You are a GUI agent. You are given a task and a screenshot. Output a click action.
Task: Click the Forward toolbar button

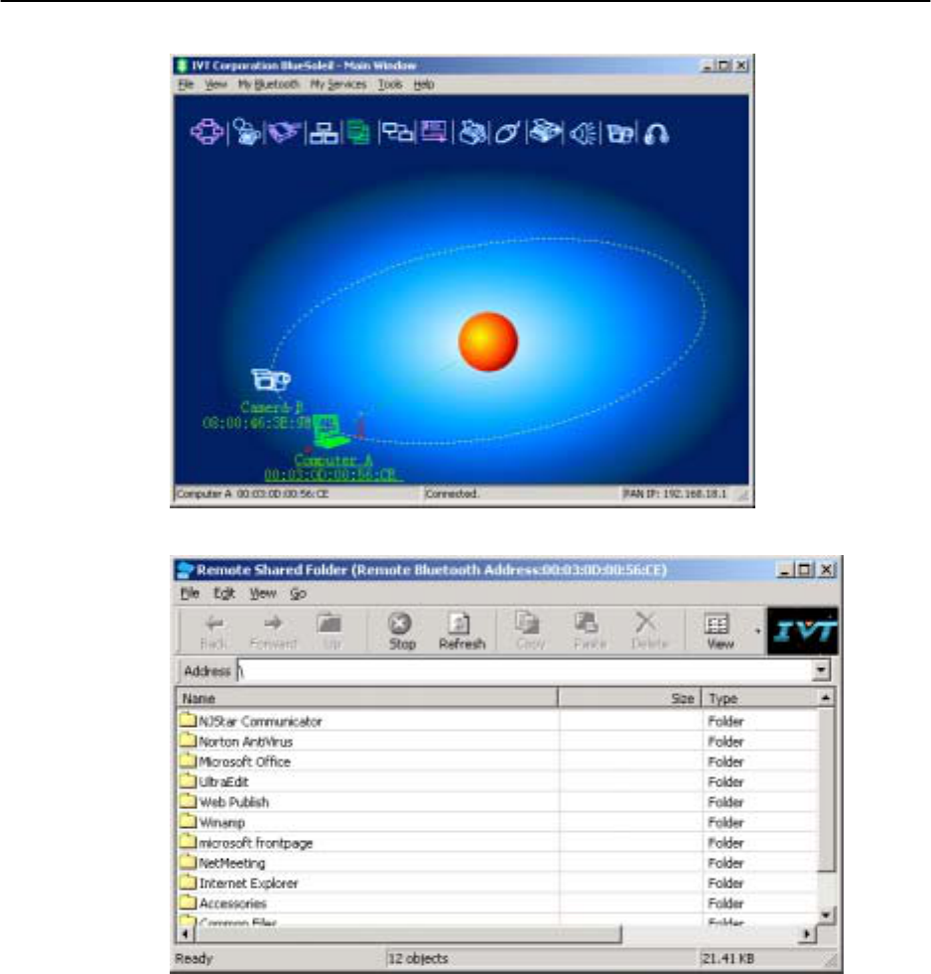click(273, 631)
